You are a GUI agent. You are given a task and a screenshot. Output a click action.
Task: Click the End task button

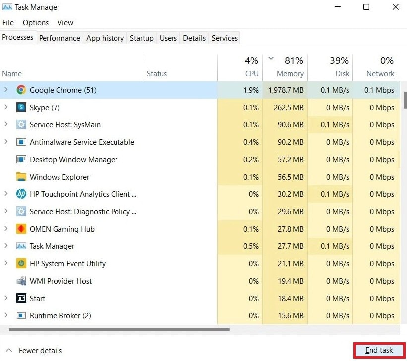(379, 351)
